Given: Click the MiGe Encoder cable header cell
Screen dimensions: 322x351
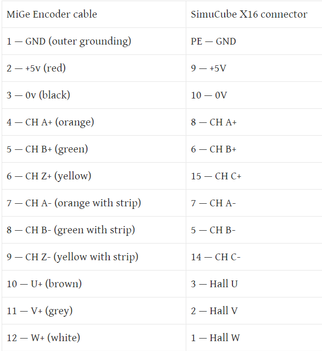Looking at the screenshot, I should coord(94,15).
